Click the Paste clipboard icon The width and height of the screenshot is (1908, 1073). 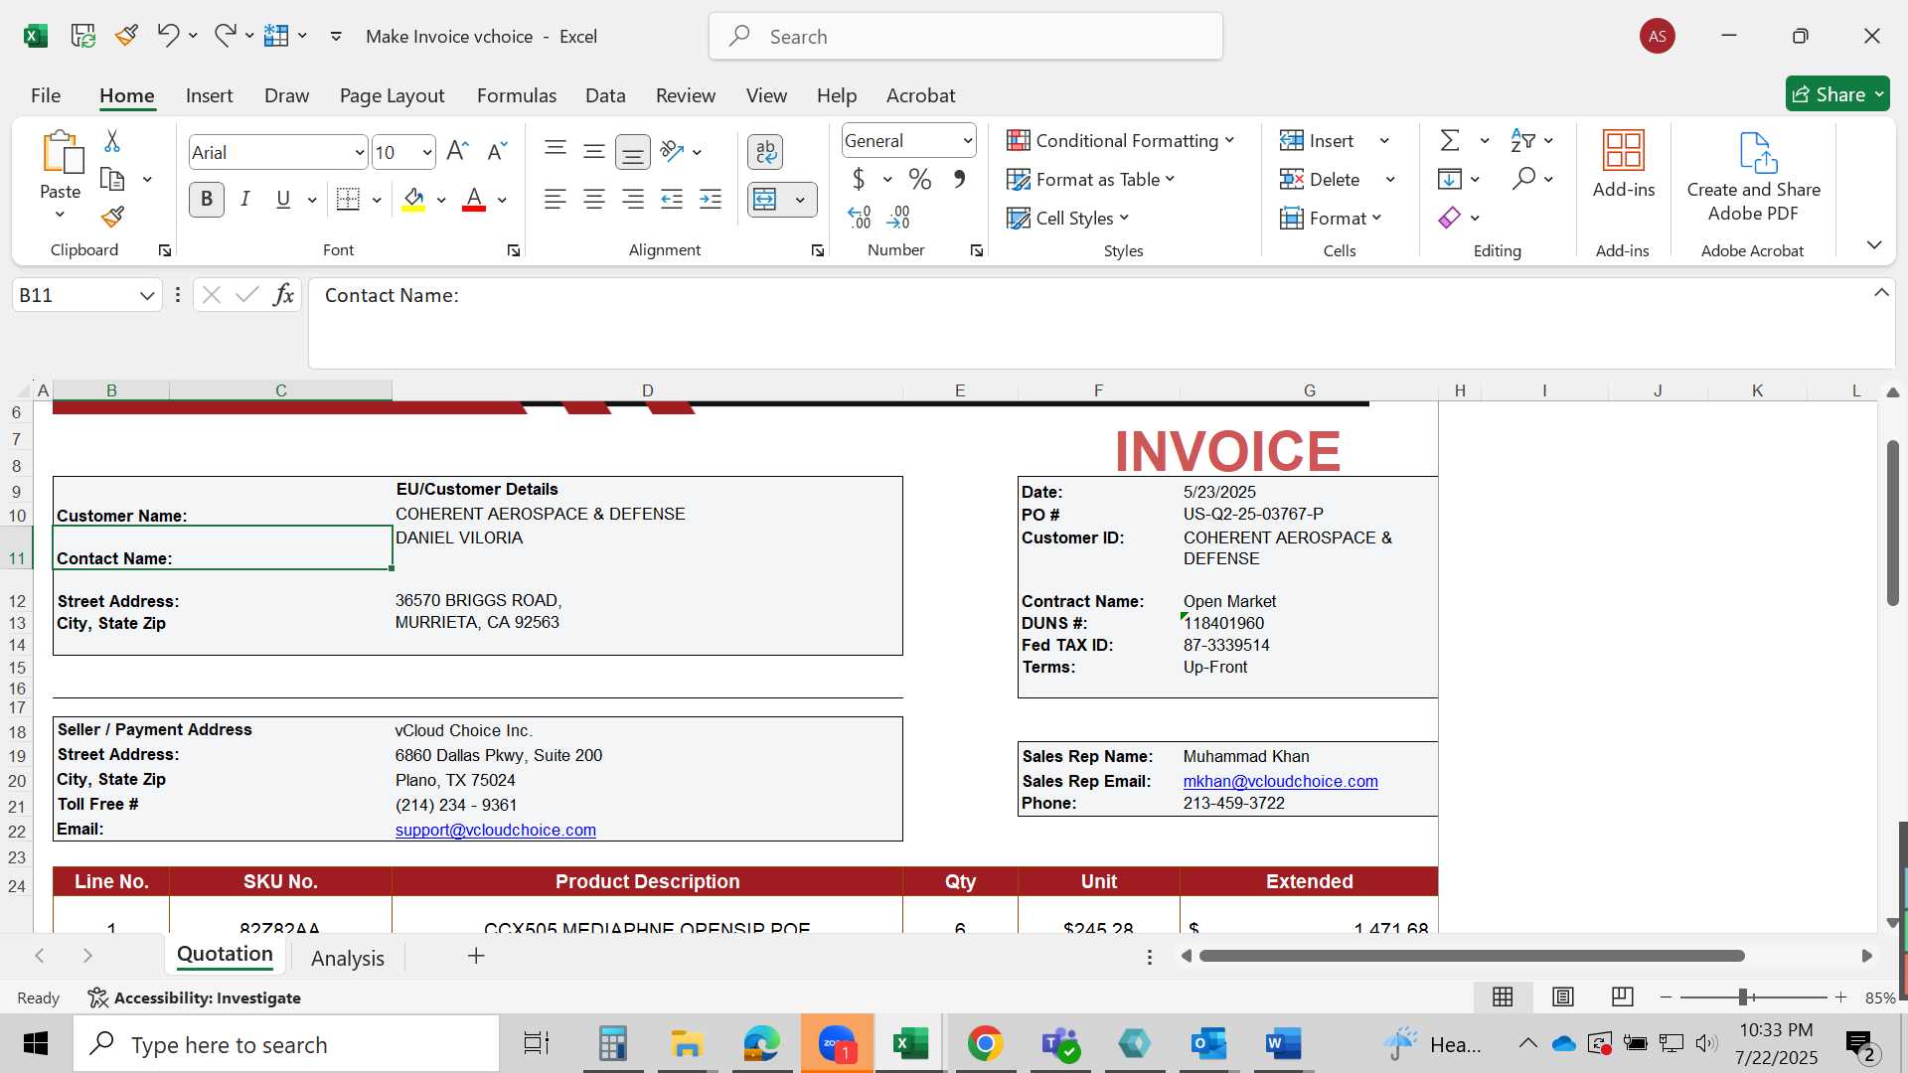click(61, 152)
